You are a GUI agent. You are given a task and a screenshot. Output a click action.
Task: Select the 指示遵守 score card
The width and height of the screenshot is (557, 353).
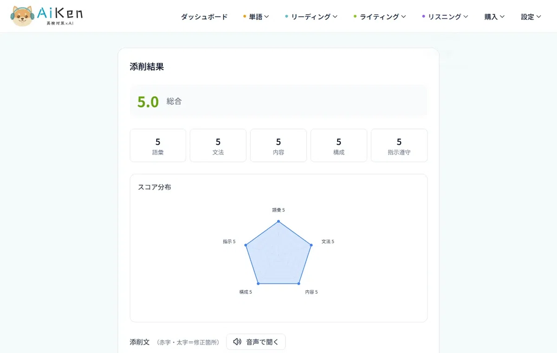pos(399,146)
